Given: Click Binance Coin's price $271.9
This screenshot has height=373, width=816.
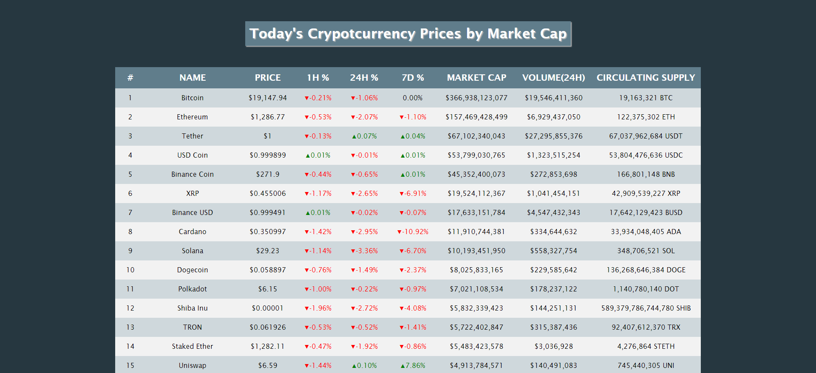Looking at the screenshot, I should point(268,174).
